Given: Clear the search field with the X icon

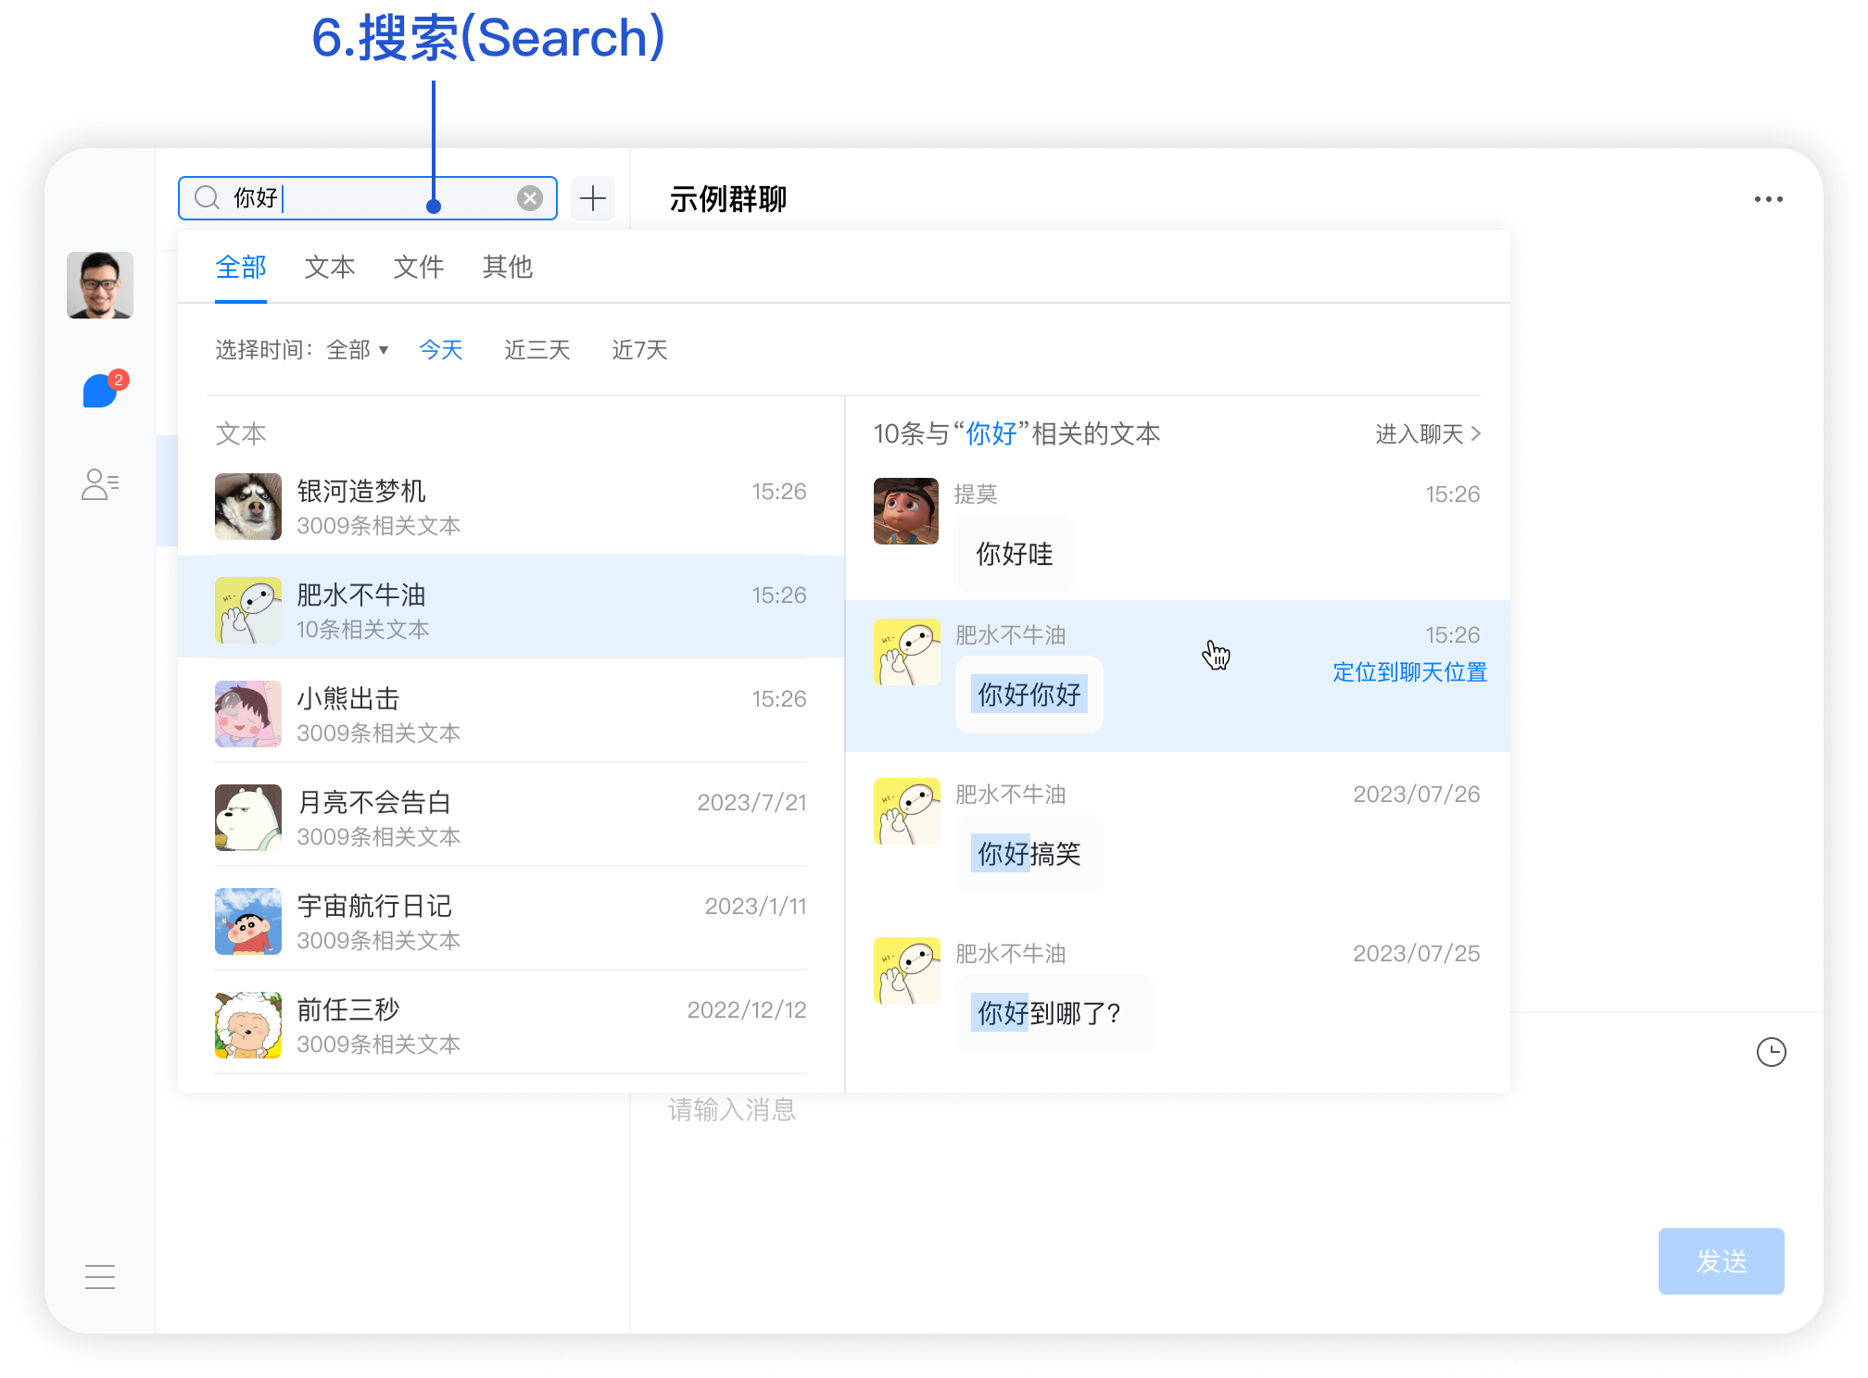Looking at the screenshot, I should 530,198.
